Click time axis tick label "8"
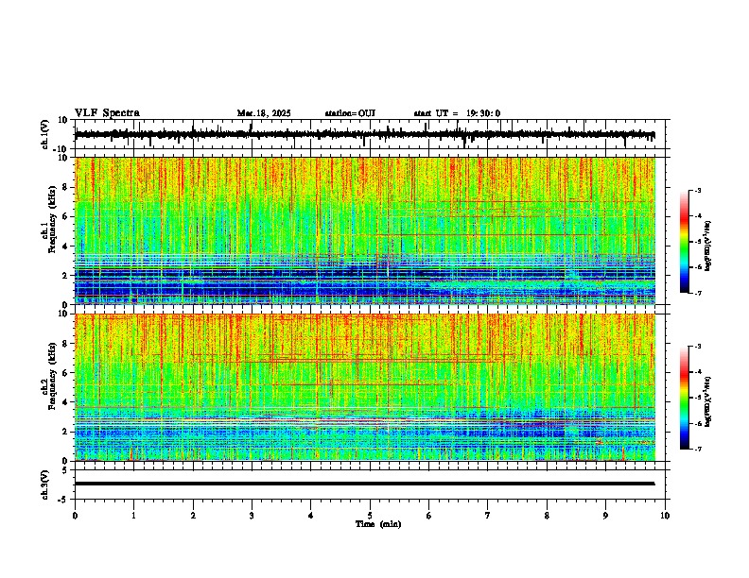This screenshot has width=749, height=578. [547, 516]
